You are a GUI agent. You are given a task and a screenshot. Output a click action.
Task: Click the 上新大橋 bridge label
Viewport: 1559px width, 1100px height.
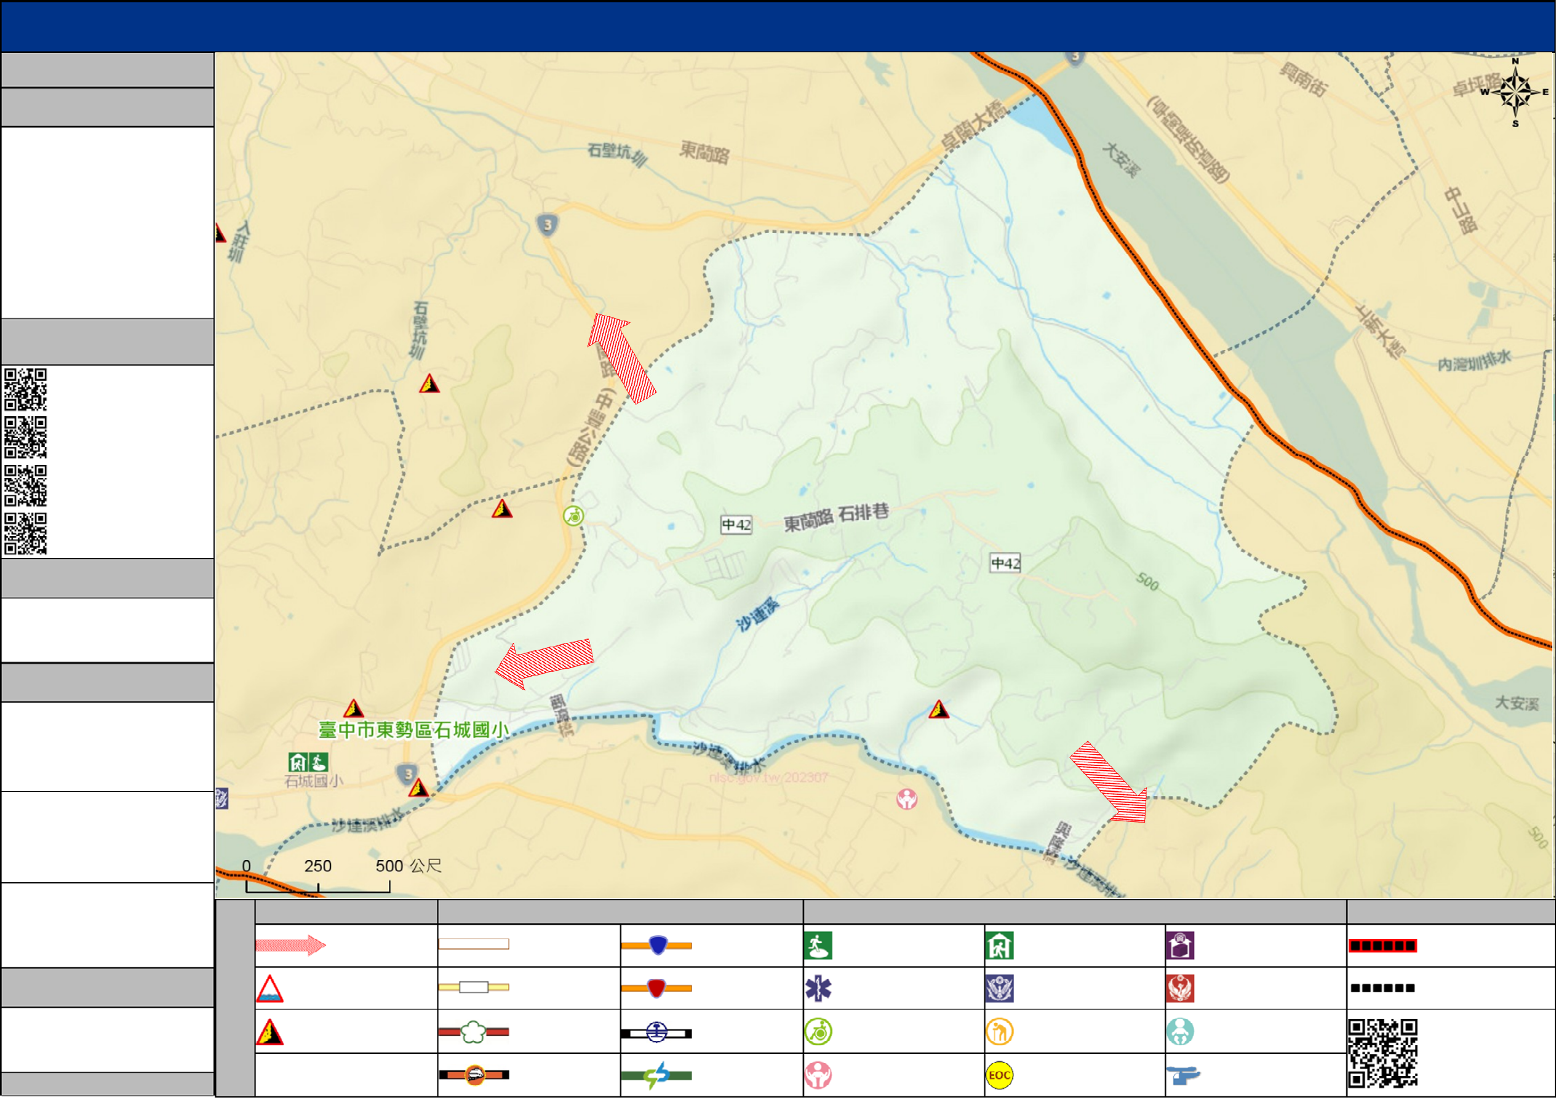point(1382,333)
